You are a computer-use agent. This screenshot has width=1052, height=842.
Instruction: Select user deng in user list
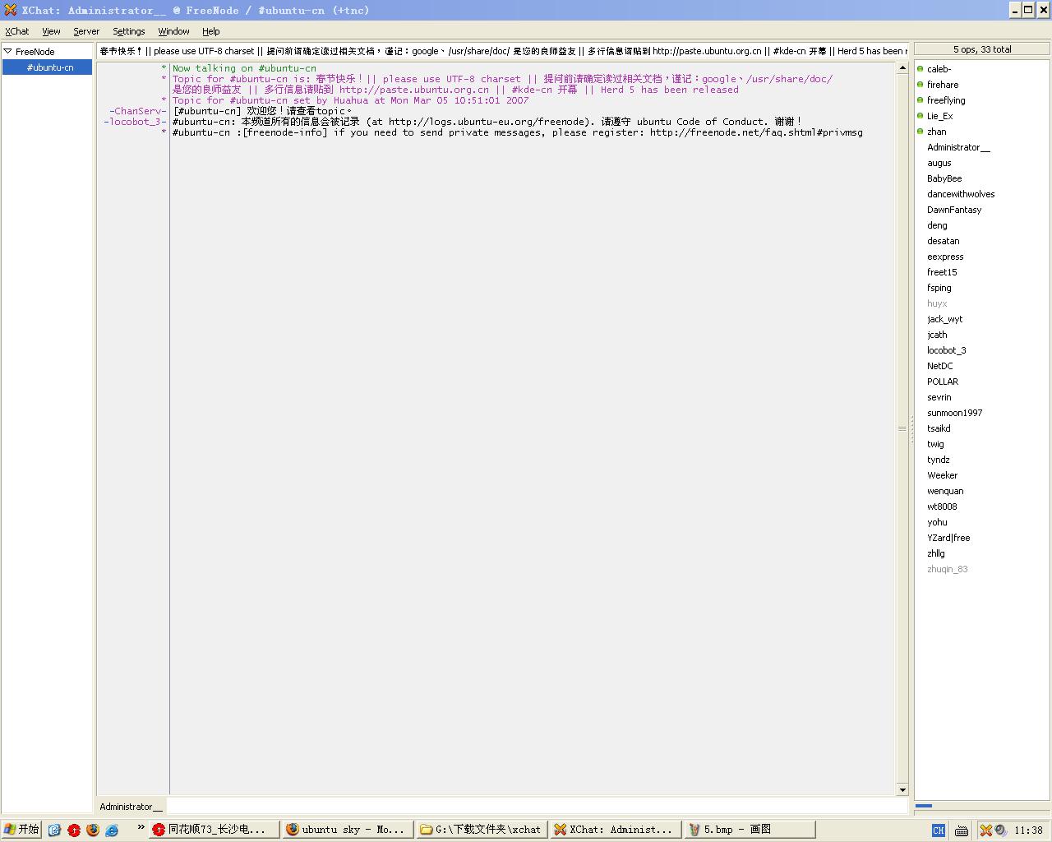tap(937, 225)
